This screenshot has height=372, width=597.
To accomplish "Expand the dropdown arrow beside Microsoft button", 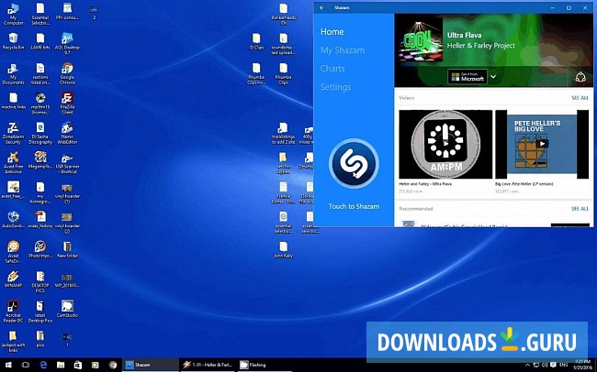I will [x=493, y=77].
